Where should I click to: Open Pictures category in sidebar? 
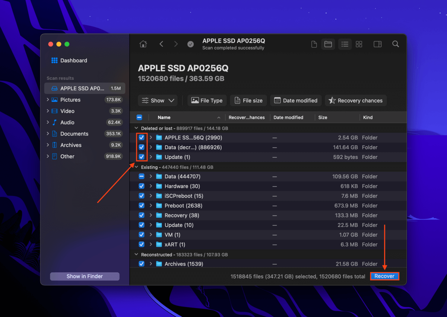pos(85,100)
